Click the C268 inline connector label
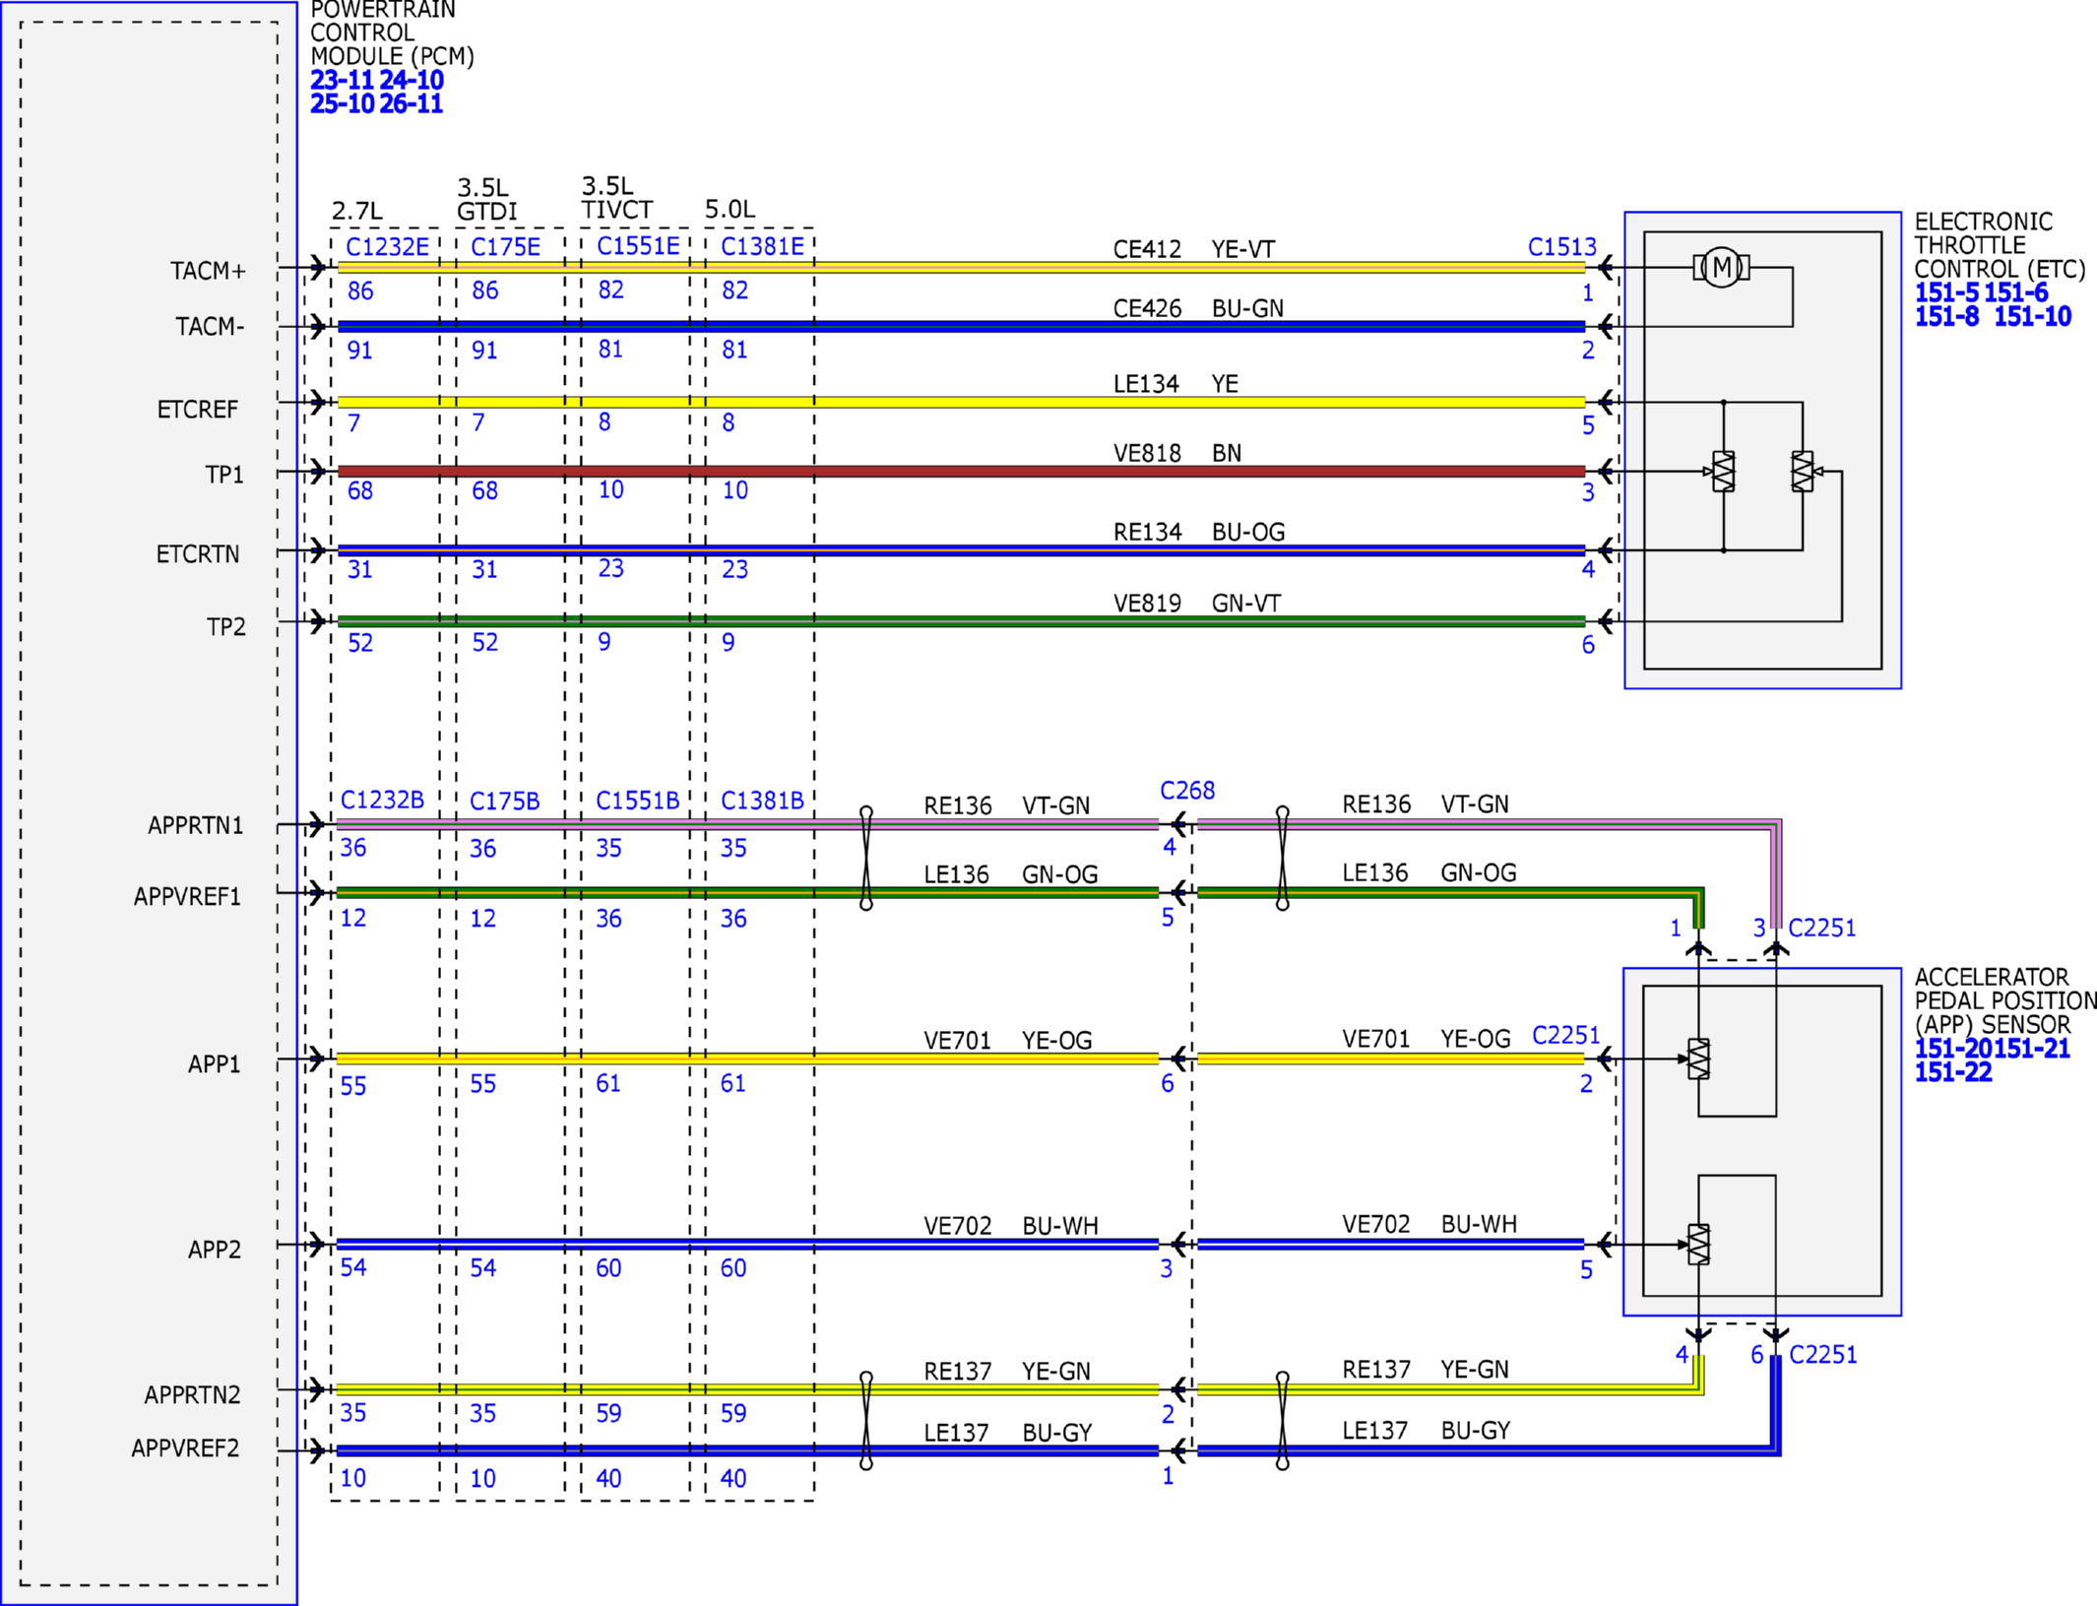Screen dimensions: 2097x1606 click(x=1186, y=791)
